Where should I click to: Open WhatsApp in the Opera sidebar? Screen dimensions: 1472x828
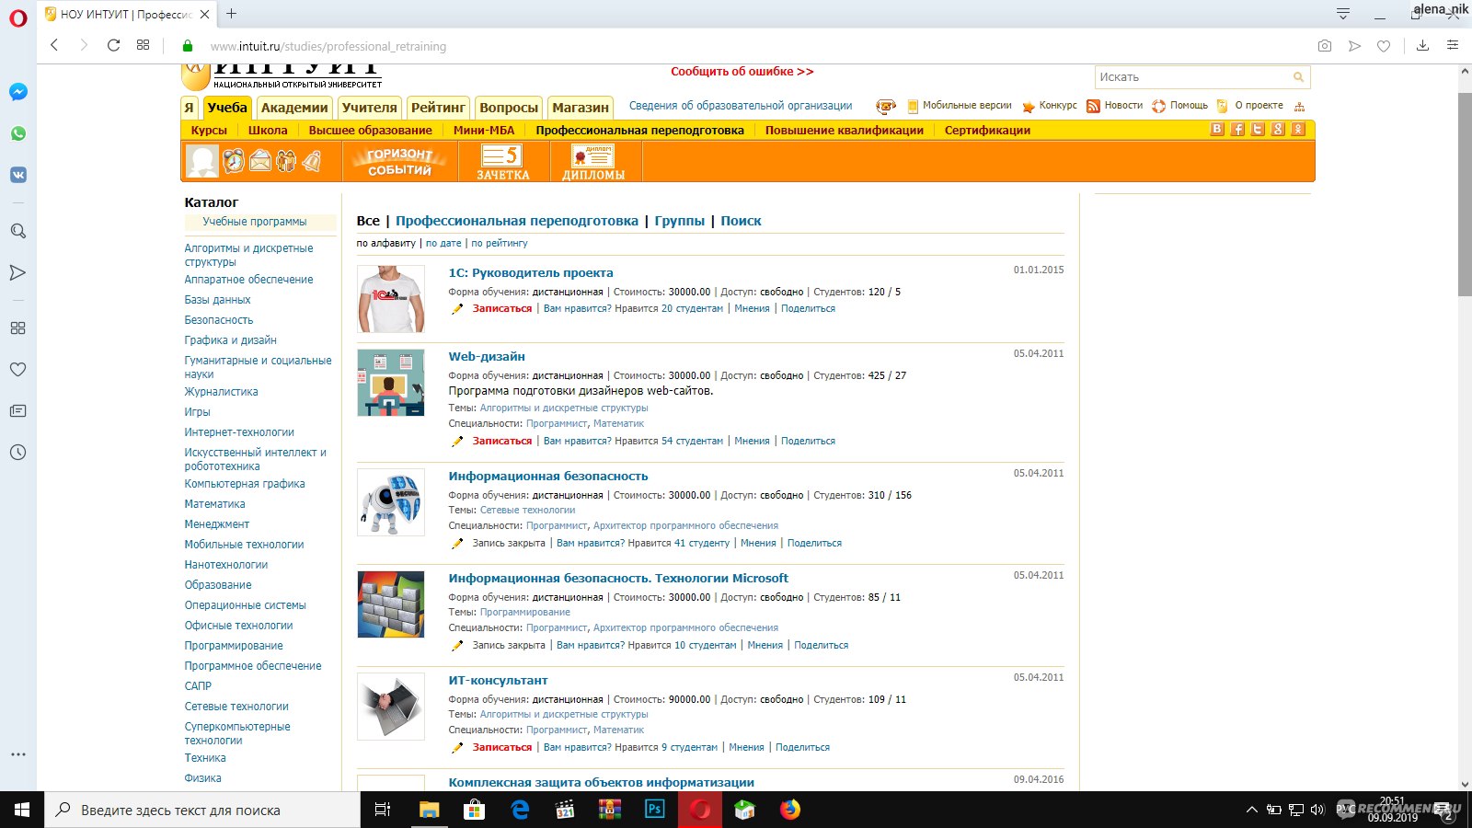[x=18, y=133]
